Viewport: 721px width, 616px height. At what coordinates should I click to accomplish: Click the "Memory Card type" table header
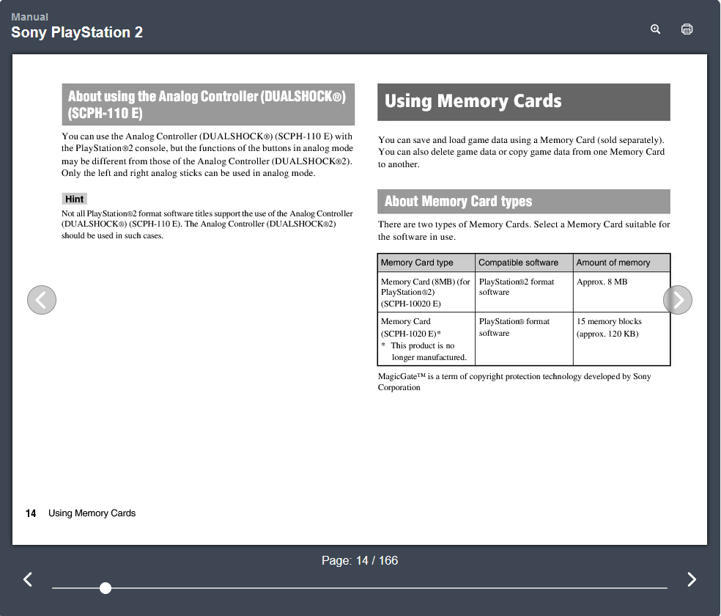point(417,263)
